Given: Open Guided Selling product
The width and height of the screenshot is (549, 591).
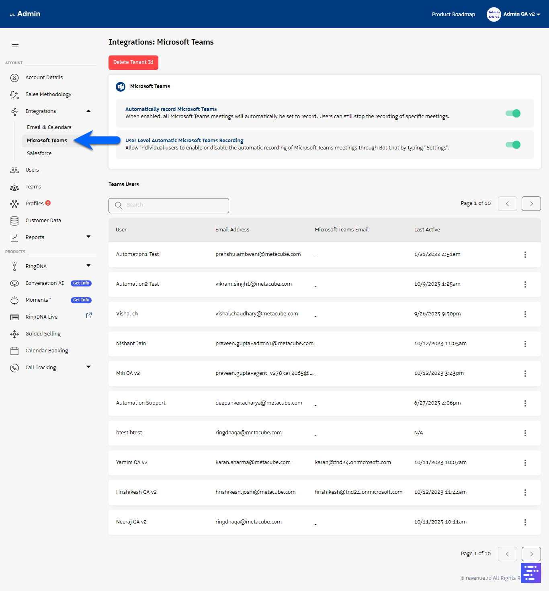Looking at the screenshot, I should (43, 334).
